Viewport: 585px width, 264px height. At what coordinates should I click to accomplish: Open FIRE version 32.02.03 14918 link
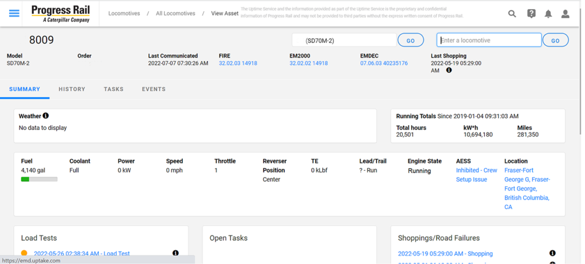point(238,63)
